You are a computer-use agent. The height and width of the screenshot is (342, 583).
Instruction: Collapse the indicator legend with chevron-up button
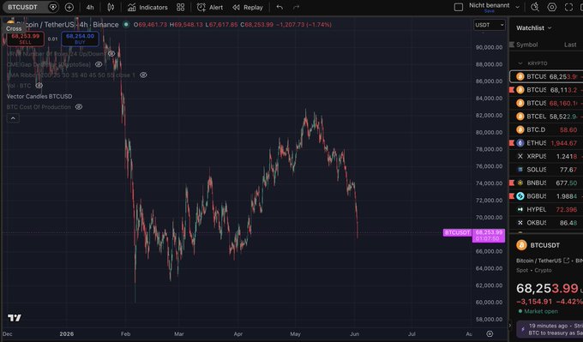point(13,118)
